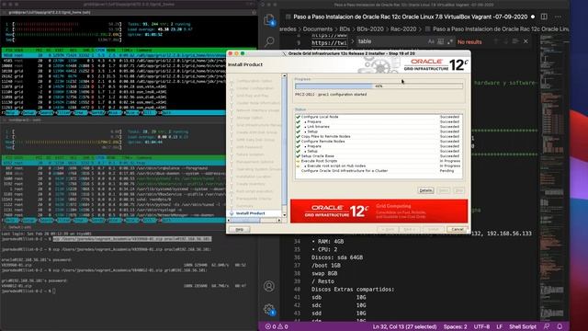The width and height of the screenshot is (588, 331).
Task: Click editor line 'CPU: 2'
Action: pos(324,249)
